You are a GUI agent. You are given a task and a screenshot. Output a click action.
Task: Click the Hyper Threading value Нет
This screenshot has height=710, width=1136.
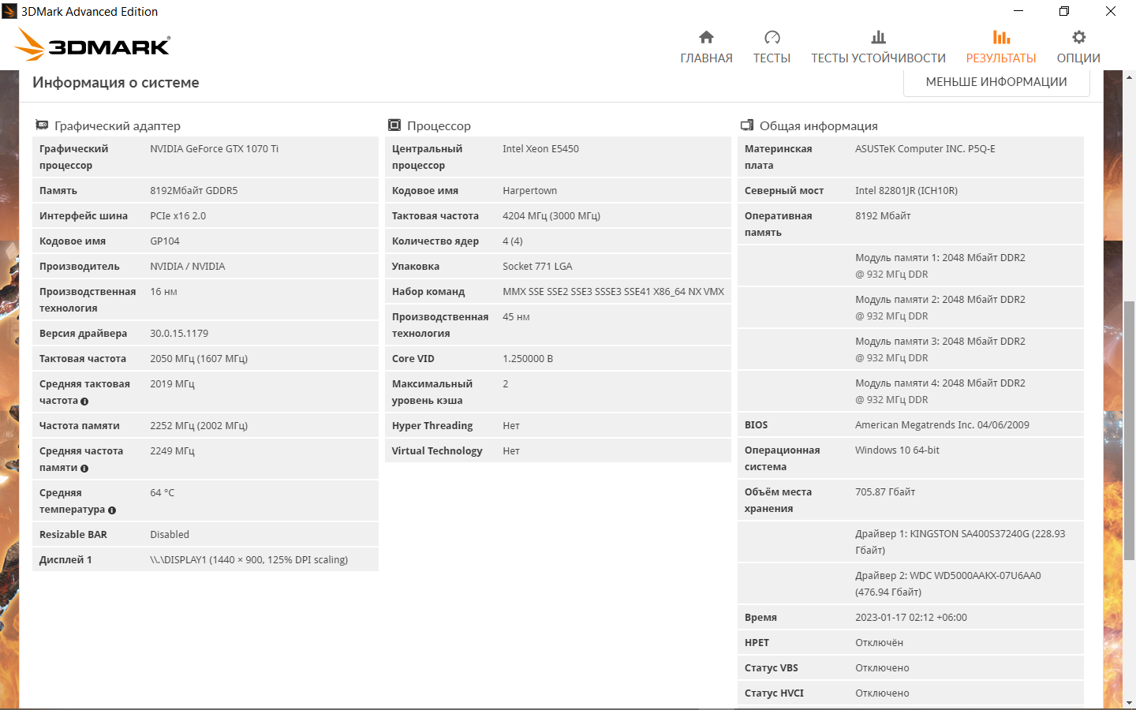coord(511,426)
